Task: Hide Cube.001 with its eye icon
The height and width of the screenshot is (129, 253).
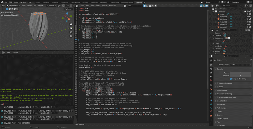Action: coord(247,17)
